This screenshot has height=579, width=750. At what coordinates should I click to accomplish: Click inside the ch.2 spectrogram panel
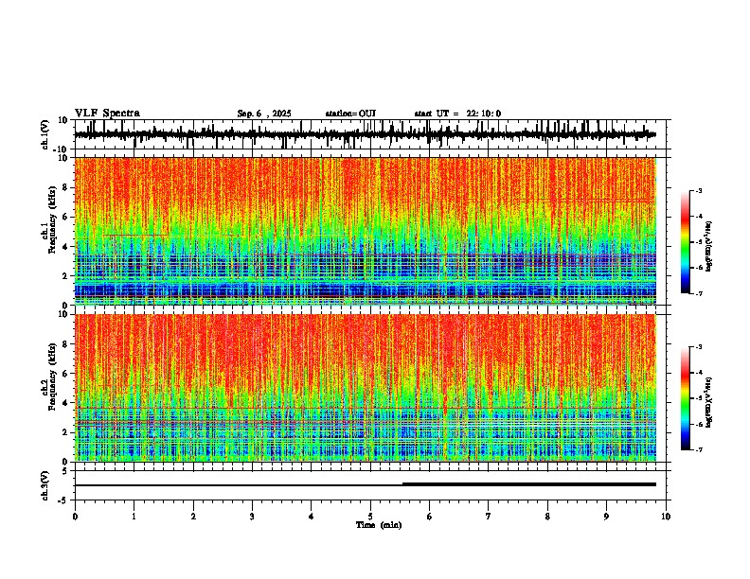[366, 388]
